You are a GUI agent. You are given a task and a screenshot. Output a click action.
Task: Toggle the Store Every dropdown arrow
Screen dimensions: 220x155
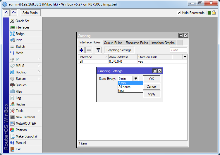(135, 79)
